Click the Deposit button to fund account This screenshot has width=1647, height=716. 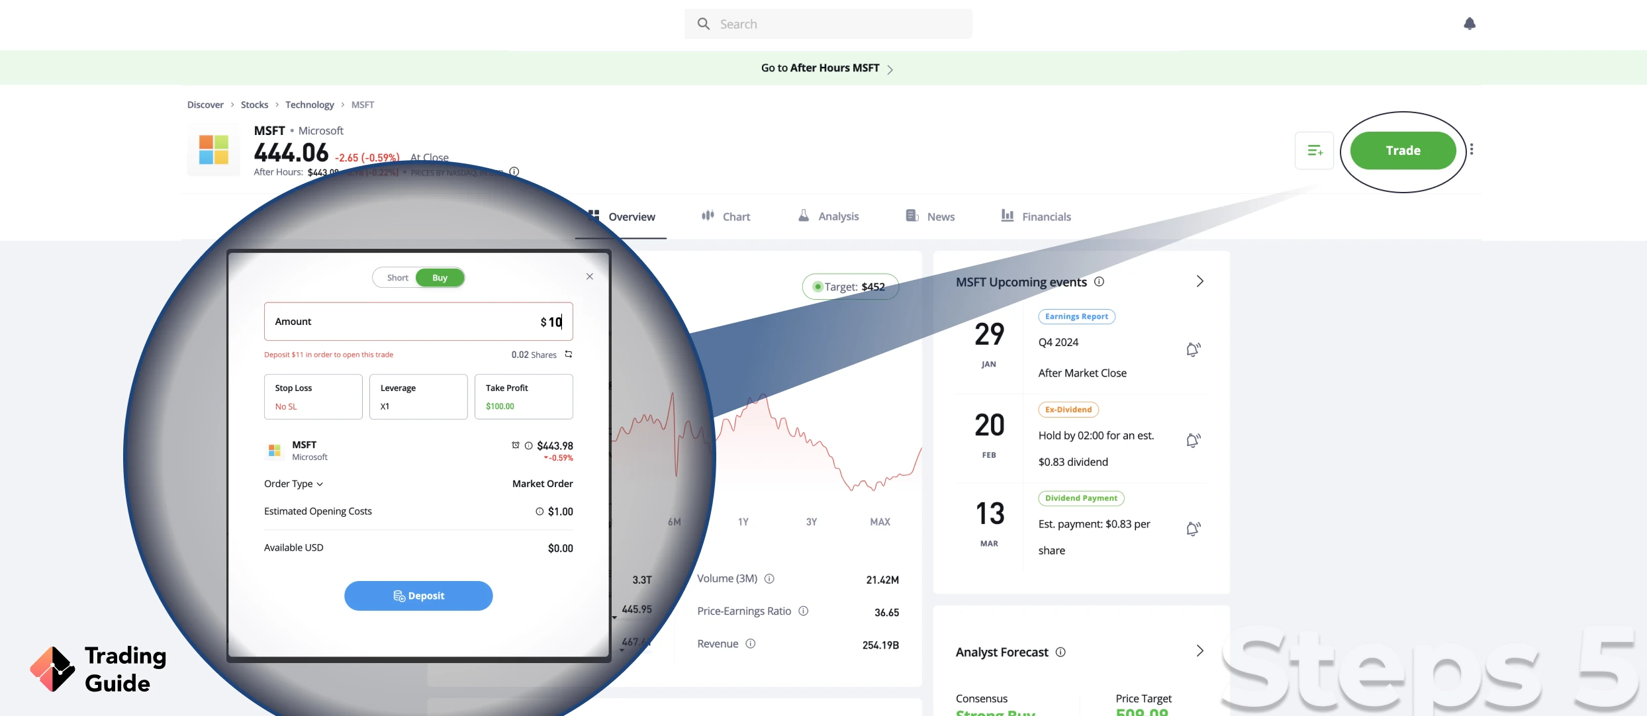[418, 596]
